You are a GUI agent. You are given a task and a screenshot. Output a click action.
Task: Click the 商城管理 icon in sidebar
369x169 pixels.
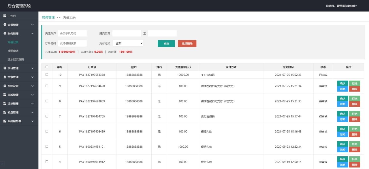[5, 95]
